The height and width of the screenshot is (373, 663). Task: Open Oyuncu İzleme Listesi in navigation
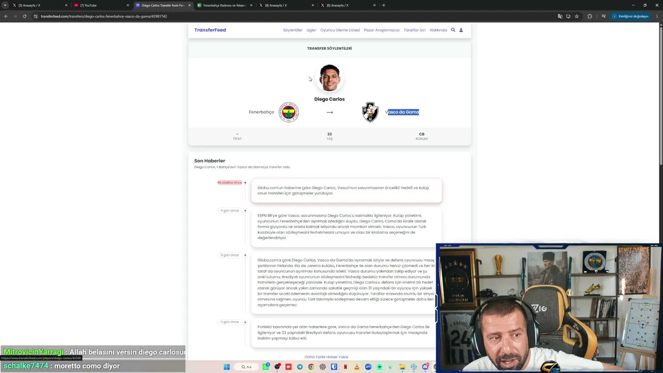click(340, 30)
